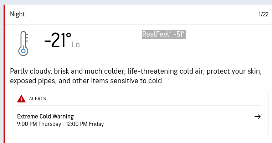Click the -21° low temperature
Viewport: 272px width, 143px height.
57,41
